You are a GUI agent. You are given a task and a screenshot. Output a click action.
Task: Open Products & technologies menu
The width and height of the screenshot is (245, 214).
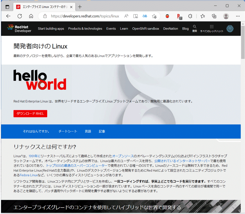click(85, 29)
